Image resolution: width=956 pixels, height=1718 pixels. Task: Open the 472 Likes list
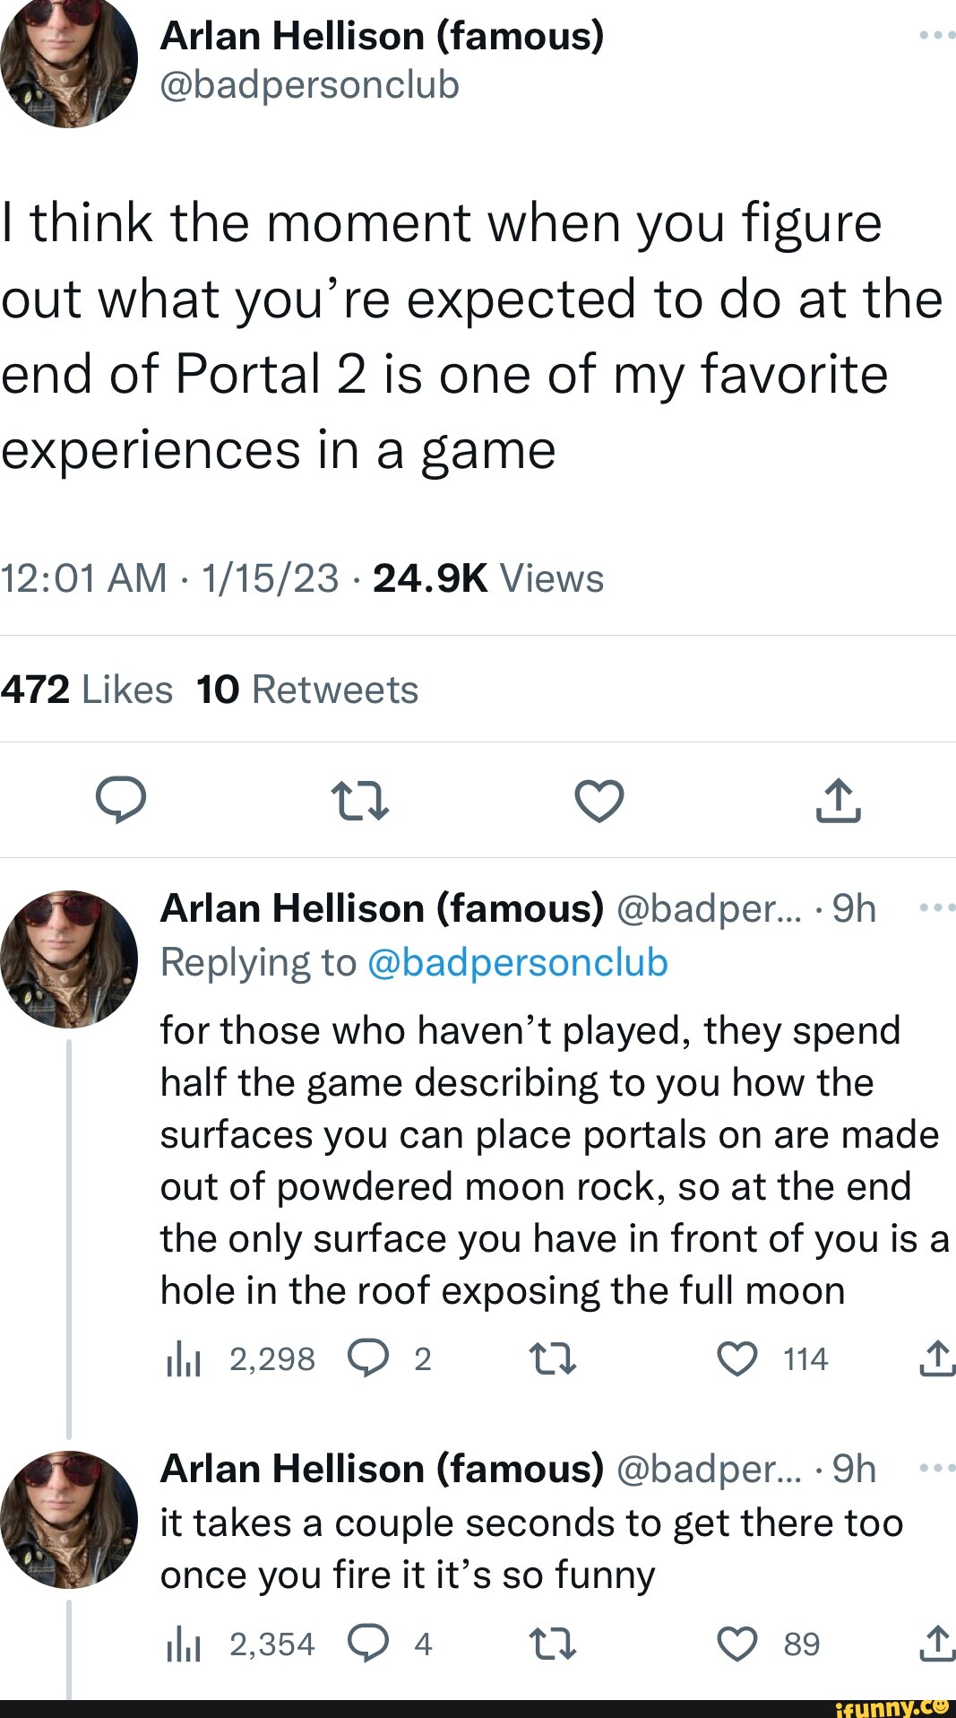pos(87,690)
